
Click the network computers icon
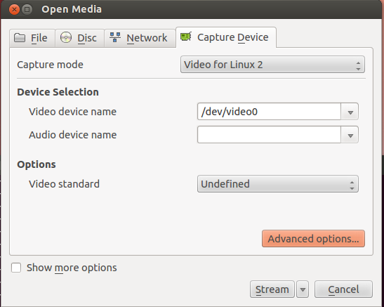115,37
